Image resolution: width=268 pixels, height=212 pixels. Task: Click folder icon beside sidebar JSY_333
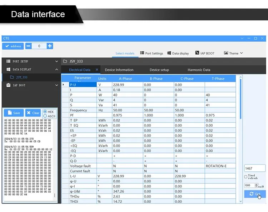pyautogui.click(x=12, y=77)
